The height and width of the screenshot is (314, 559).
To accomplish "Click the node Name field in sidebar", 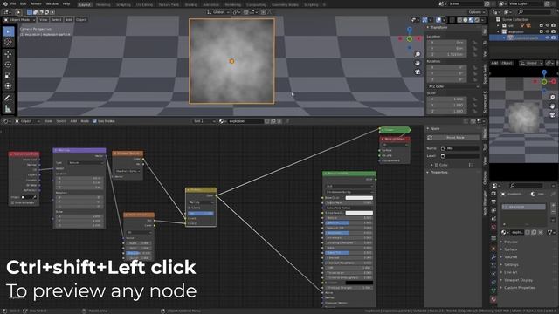I will [459, 148].
